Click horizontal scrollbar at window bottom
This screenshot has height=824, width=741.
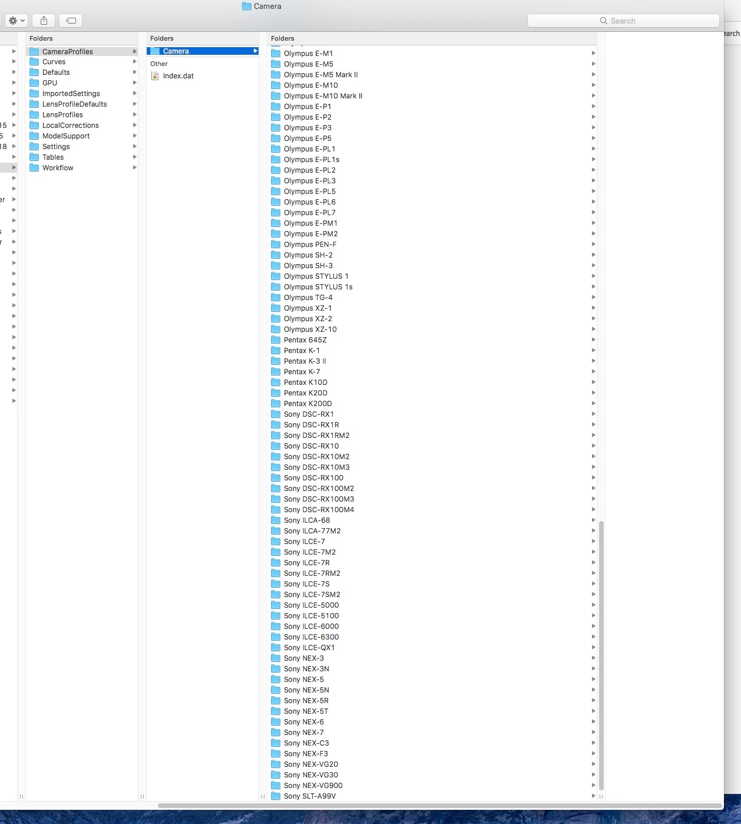point(440,805)
